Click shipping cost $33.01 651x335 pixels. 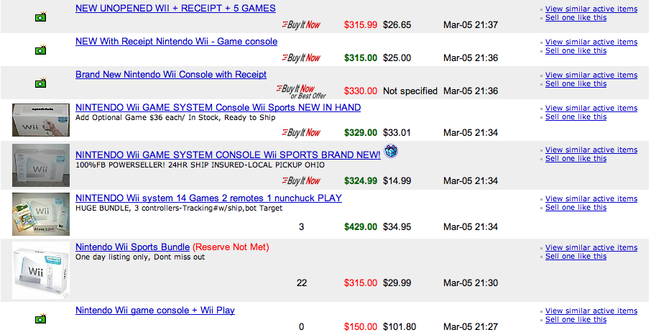[x=397, y=133]
